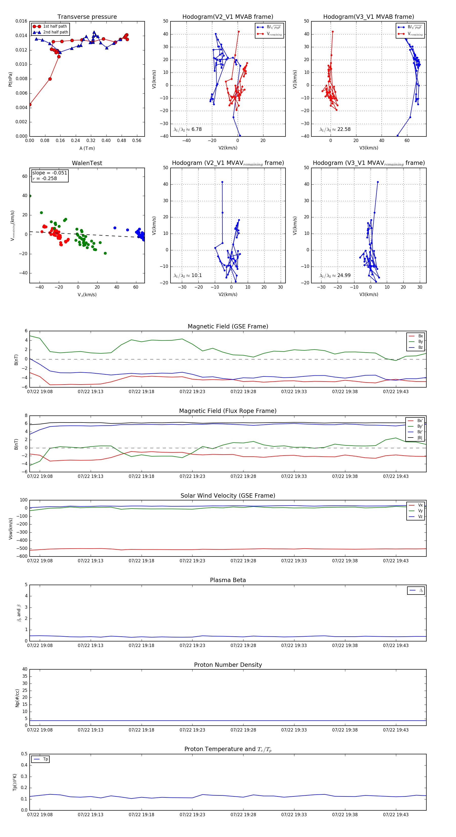
Task: Click the '07/22 19:23' tick under GSE magnetic field
Action: tap(193, 392)
